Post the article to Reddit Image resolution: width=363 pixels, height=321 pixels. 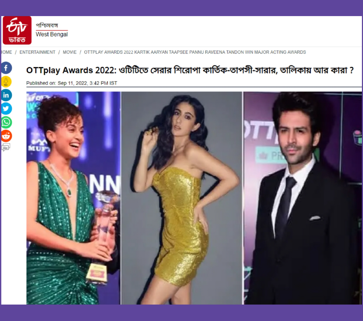tap(6, 136)
